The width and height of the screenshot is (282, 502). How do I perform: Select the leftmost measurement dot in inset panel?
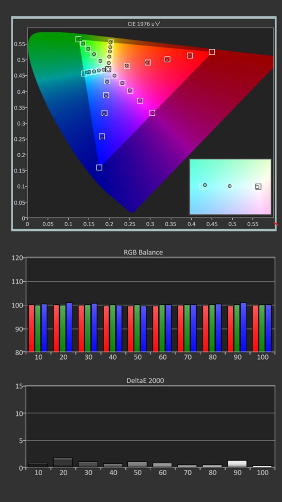coord(205,185)
